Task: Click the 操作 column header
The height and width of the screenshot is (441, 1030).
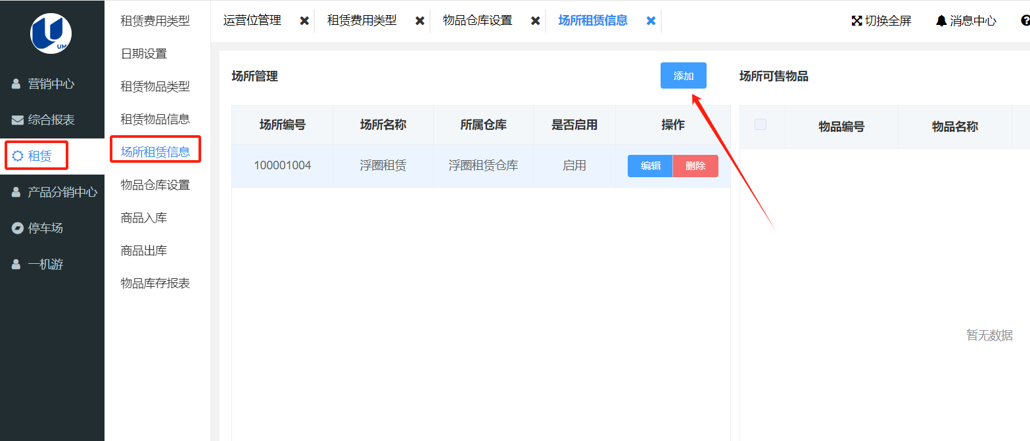Action: point(673,125)
